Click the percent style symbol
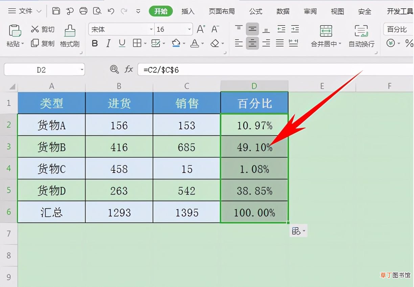Viewport: 414px width, 287px height. coord(409,43)
